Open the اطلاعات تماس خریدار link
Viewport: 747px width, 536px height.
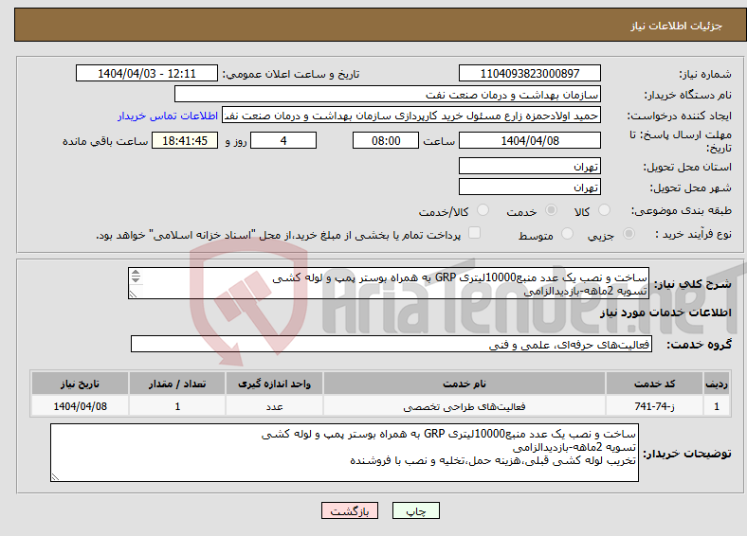(168, 116)
